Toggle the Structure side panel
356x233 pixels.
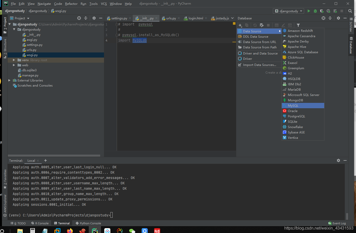point(5,48)
